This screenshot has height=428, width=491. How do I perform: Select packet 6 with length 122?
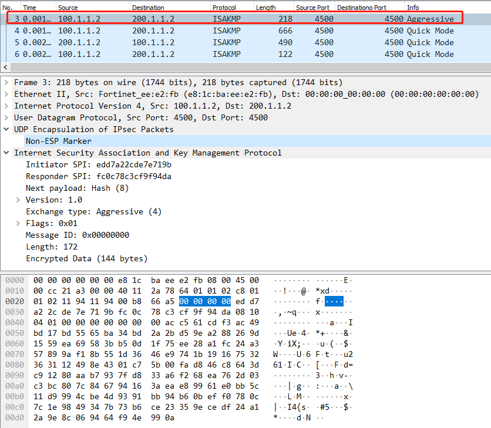click(235, 54)
